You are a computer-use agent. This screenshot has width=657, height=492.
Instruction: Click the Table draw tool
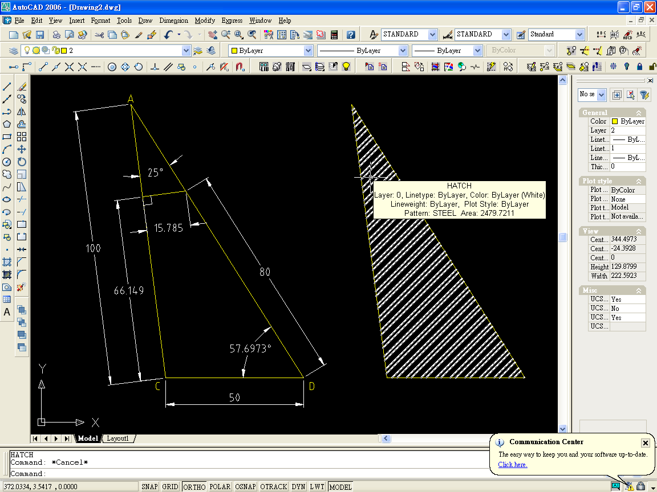[7, 300]
